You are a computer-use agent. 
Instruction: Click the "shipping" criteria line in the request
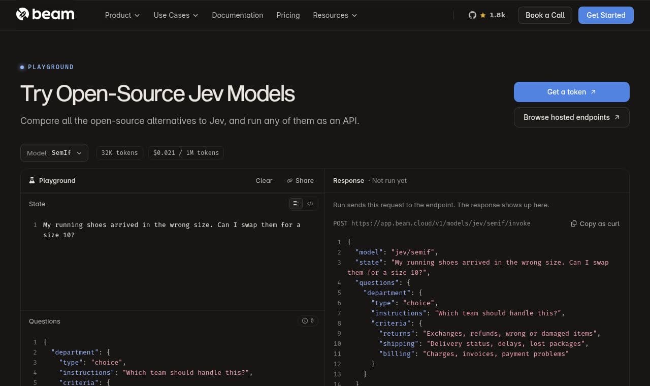(484, 344)
